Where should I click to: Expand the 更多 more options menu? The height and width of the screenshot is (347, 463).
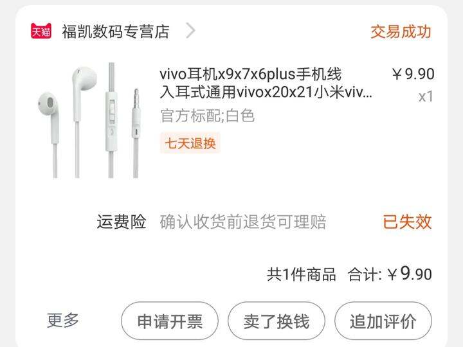tap(63, 320)
